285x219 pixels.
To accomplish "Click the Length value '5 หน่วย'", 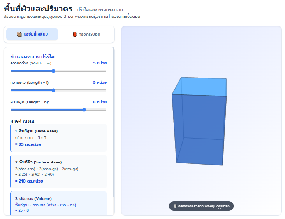I will [100, 82].
